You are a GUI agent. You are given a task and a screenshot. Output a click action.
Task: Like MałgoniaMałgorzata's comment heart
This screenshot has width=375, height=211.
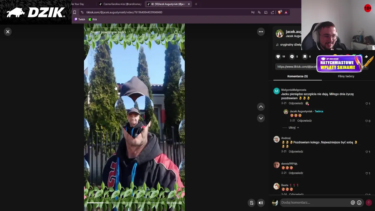tap(367, 103)
